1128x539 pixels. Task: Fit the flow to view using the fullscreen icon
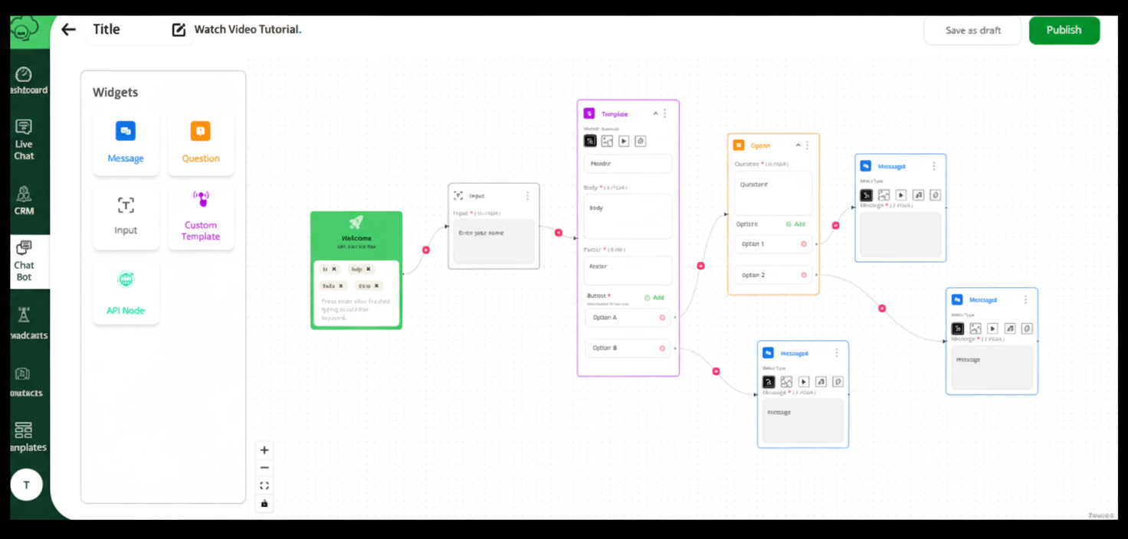[x=264, y=485]
